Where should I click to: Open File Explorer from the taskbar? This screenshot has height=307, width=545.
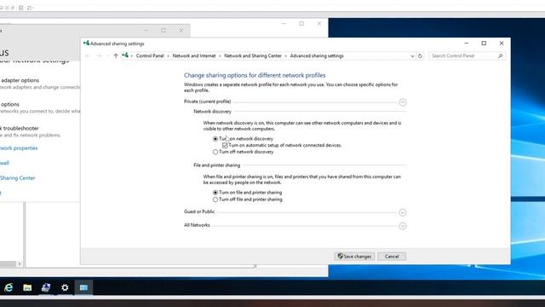pos(27,287)
